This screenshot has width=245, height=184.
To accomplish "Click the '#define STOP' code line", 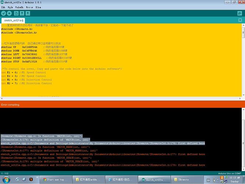I will click(34, 61).
